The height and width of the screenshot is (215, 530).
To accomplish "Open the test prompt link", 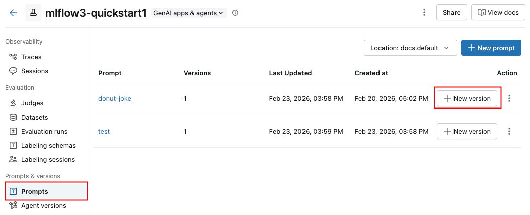I will coord(104,132).
